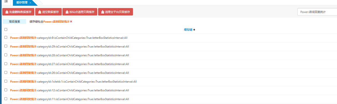This screenshot has width=337, height=104.
Task: Check the categoryId::12 cache row
Action: click(x=6, y=90)
